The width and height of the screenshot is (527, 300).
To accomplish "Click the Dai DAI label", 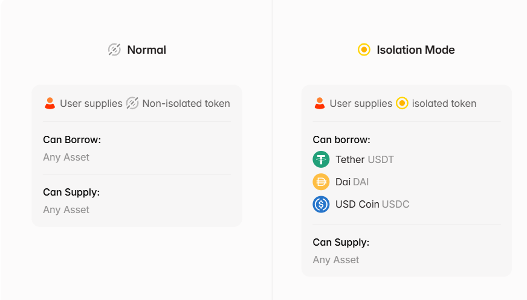I will click(x=352, y=182).
